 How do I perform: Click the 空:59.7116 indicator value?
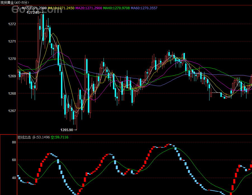[x=60, y=137]
